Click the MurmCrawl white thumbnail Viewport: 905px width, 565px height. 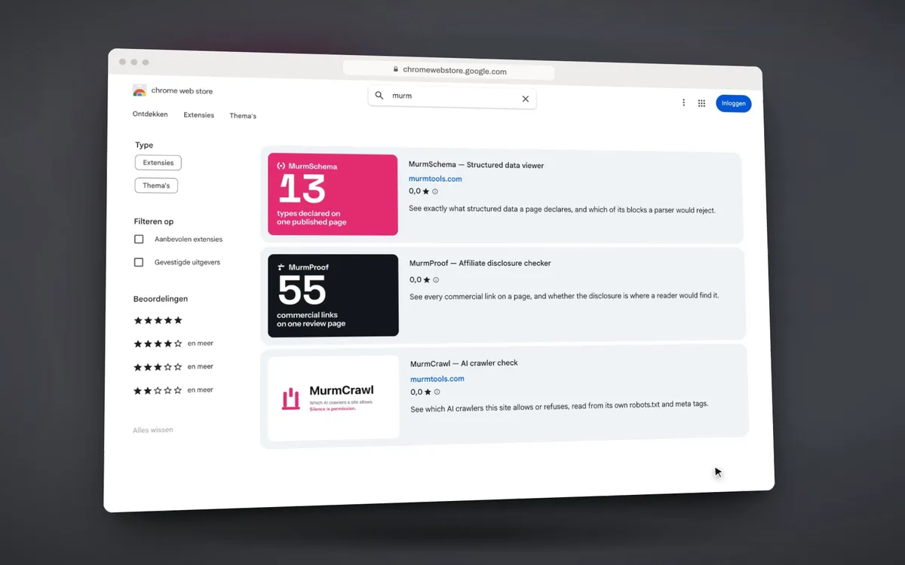click(x=333, y=398)
